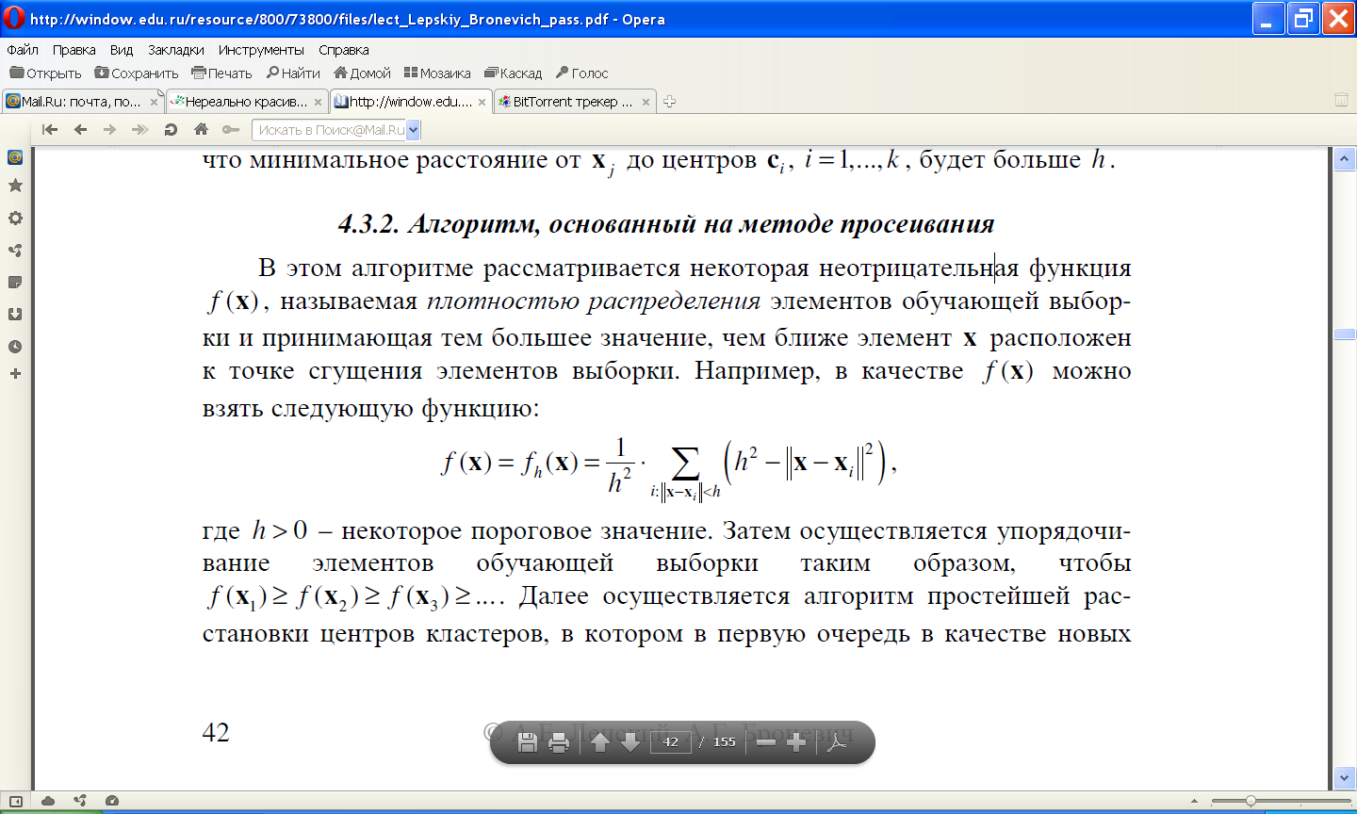Arrange windows with Мозаика button
The image size is (1357, 814).
pos(437,73)
